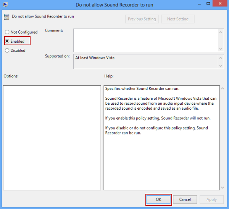Click the Comment box scroll down arrow

pos(221,49)
